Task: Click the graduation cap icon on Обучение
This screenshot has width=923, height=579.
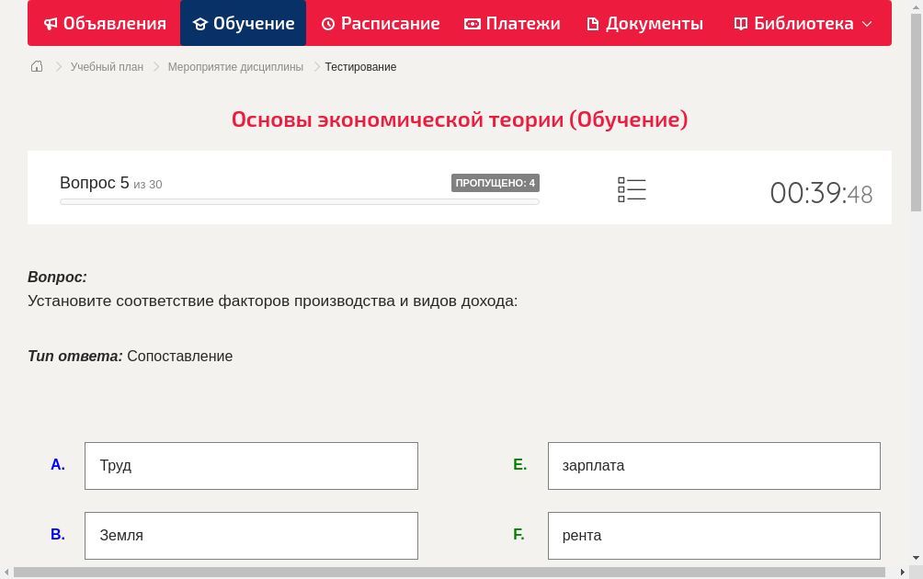Action: [200, 23]
